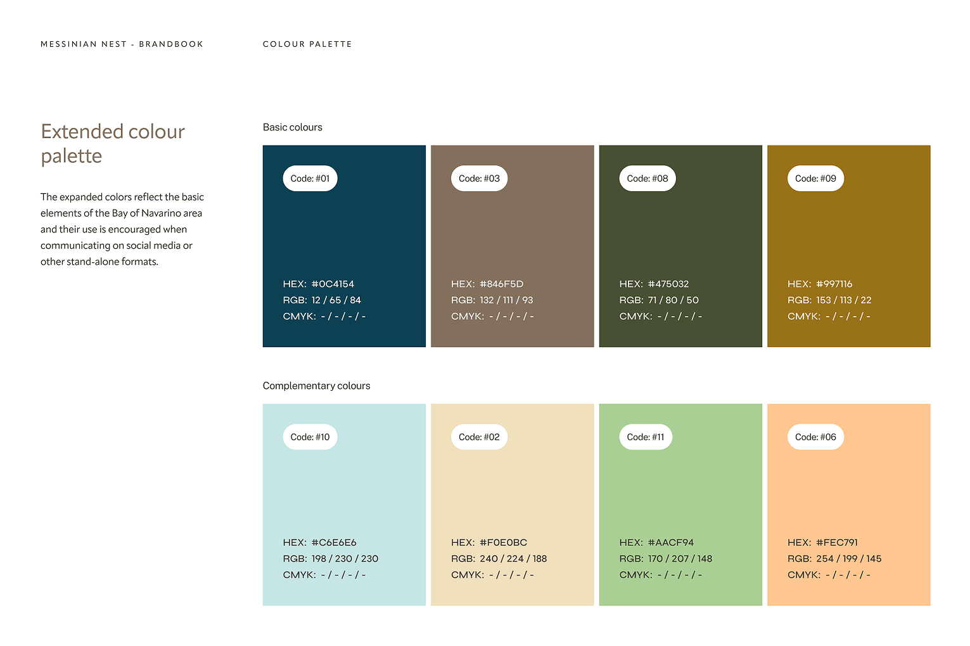Select the "Code: #06" badge

pyautogui.click(x=815, y=437)
